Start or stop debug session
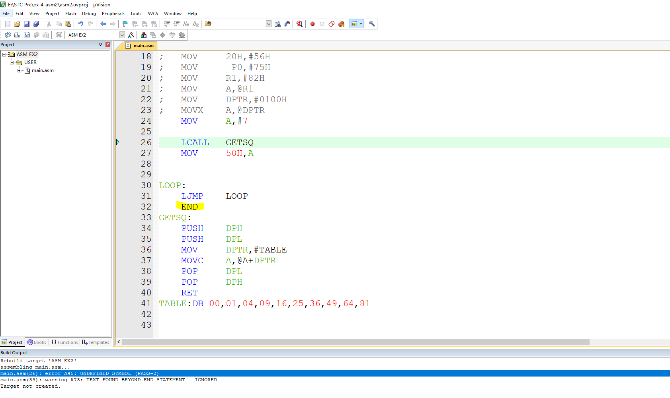This screenshot has width=670, height=398. click(300, 24)
